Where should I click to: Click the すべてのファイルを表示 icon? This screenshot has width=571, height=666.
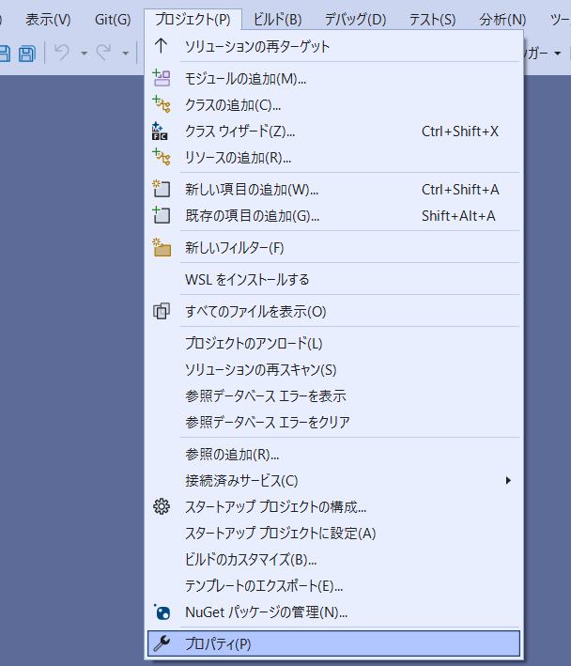[x=162, y=311]
